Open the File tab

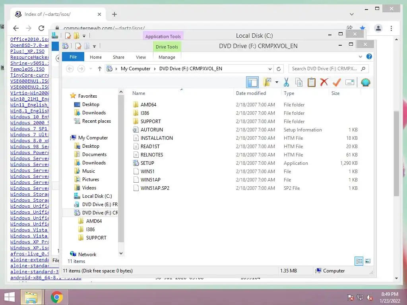click(x=73, y=57)
